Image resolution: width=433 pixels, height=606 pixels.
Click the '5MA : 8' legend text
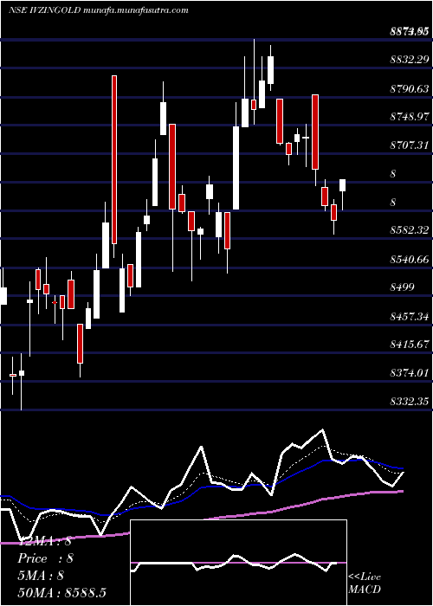41,576
